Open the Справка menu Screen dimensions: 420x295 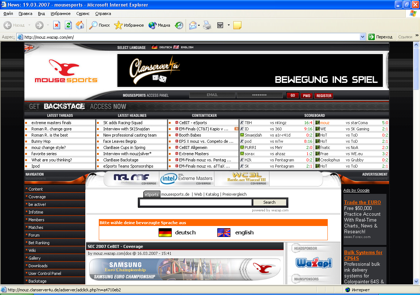pos(103,14)
